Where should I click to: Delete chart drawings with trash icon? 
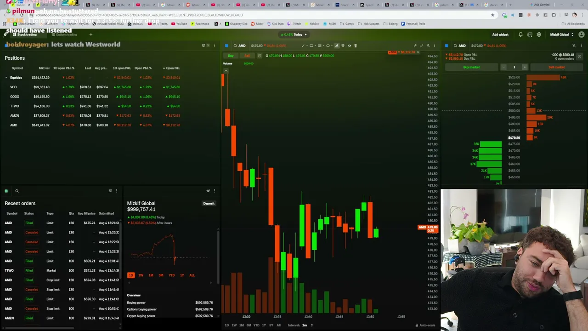tap(356, 46)
